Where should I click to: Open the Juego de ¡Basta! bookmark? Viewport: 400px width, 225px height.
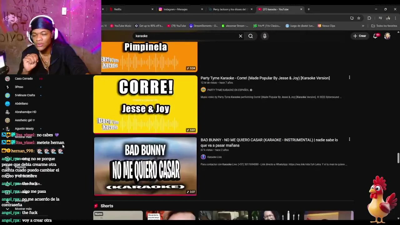pos(300,26)
